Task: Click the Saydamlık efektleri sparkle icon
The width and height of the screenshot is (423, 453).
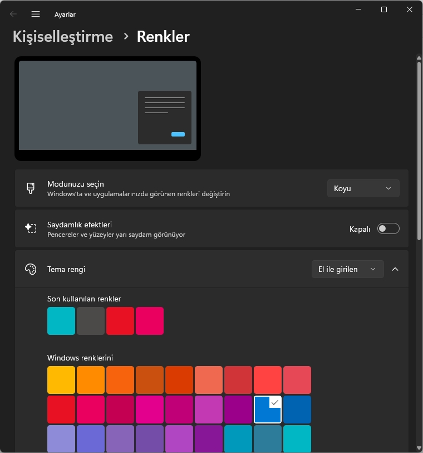Action: 31,228
